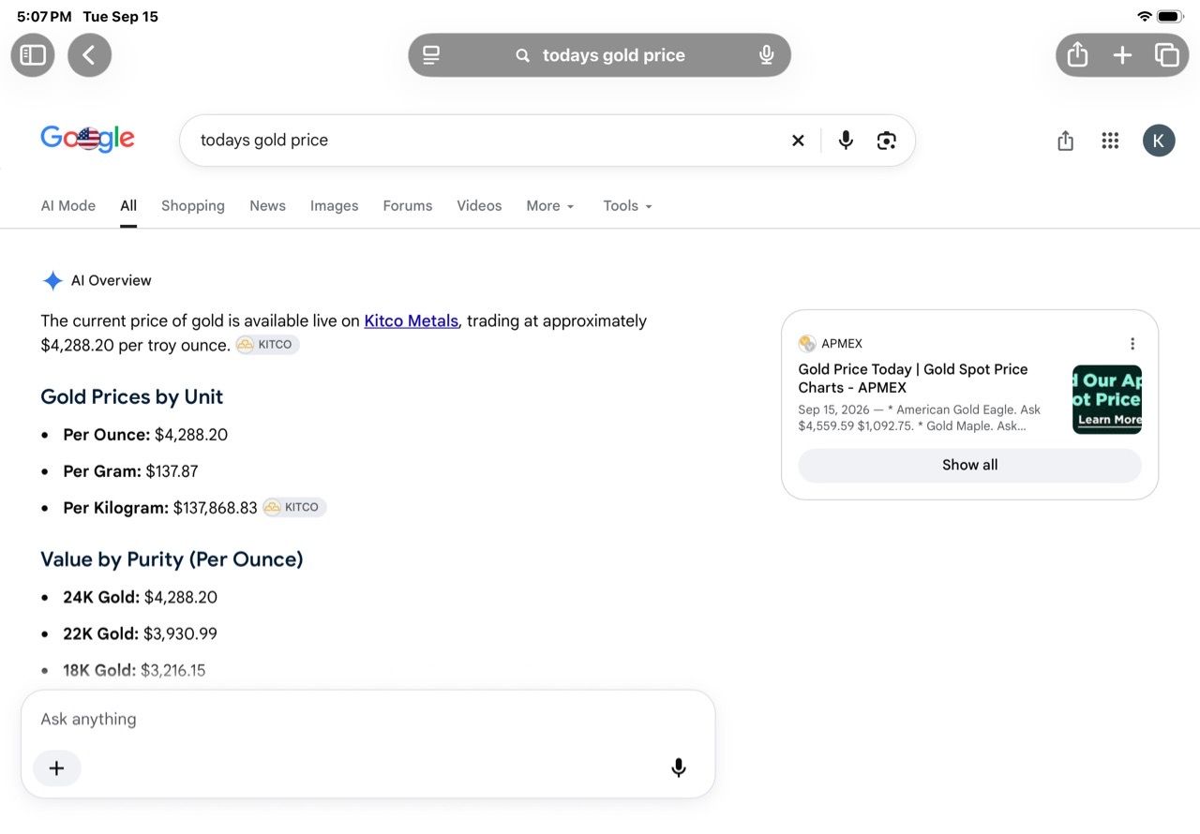Switch to Images results
The image size is (1200, 834).
pyautogui.click(x=335, y=206)
